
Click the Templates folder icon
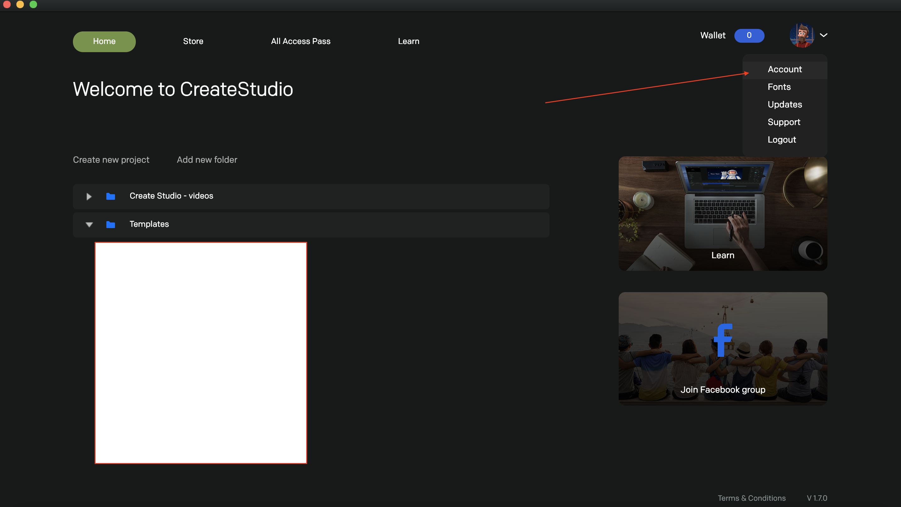point(111,224)
